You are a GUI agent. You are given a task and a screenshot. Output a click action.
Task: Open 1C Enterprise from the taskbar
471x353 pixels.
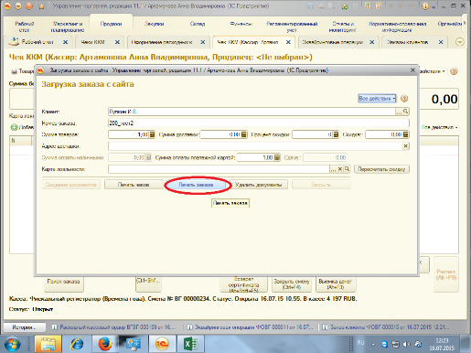point(162,344)
